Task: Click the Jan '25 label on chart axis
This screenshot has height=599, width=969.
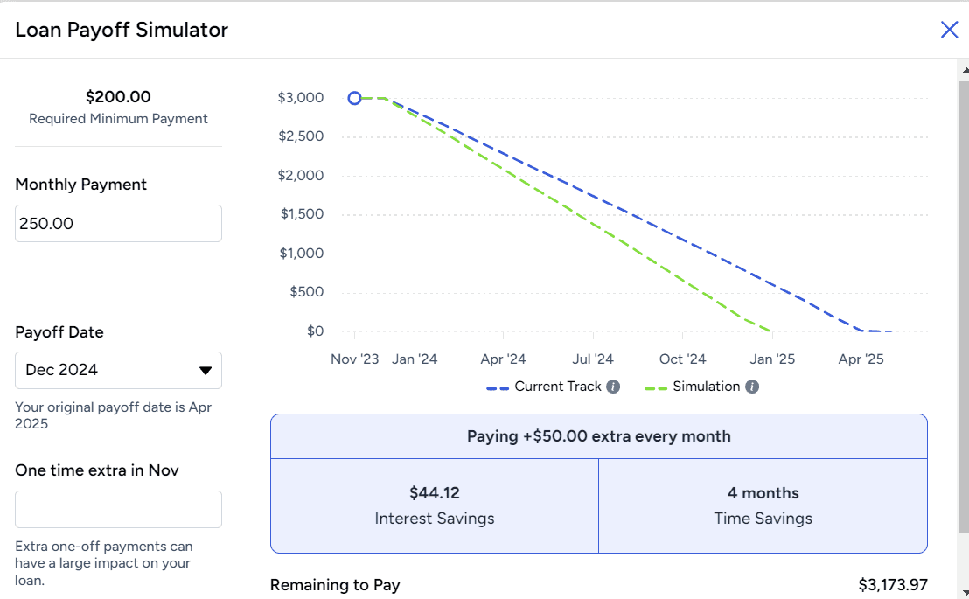Action: (772, 359)
